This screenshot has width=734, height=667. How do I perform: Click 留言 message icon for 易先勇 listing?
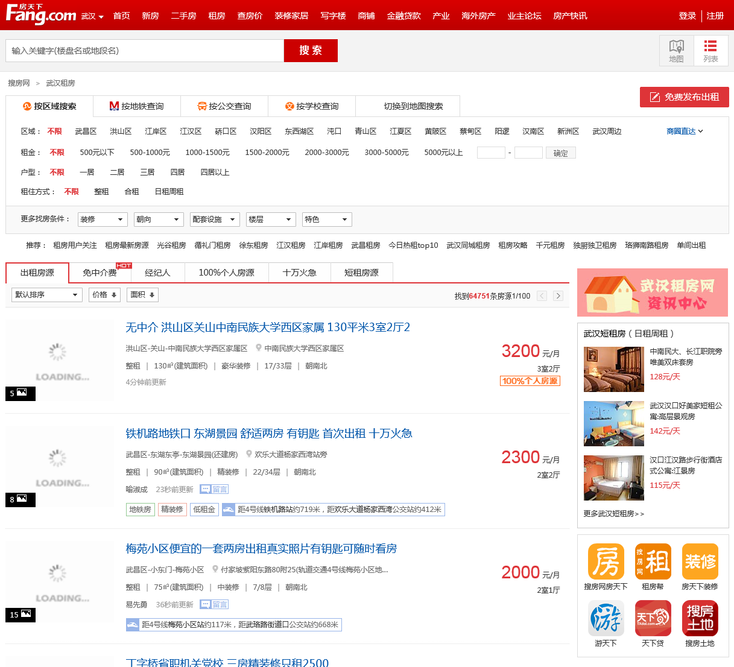coord(214,604)
